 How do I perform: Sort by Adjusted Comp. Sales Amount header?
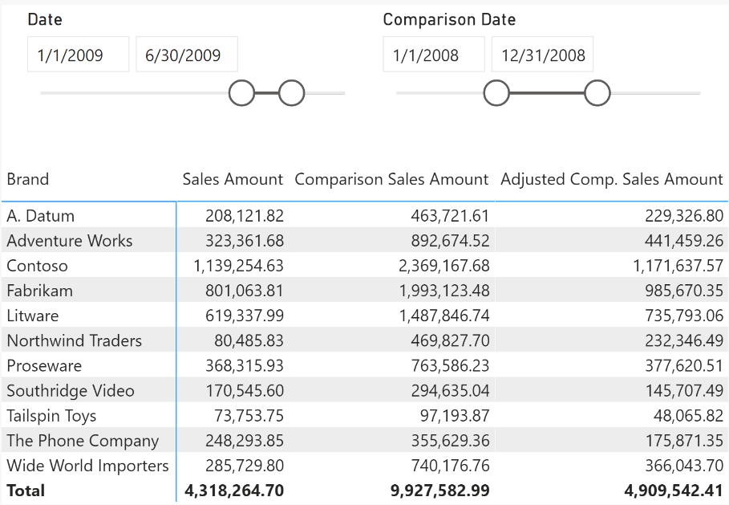[x=612, y=179]
